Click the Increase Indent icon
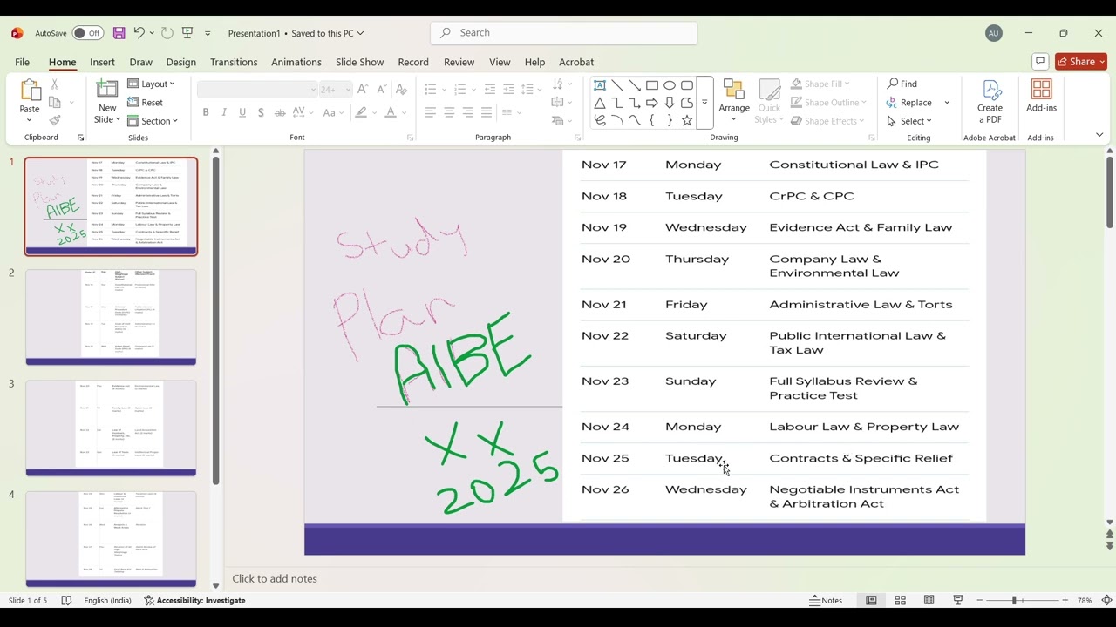This screenshot has width=1116, height=627. pyautogui.click(x=508, y=90)
